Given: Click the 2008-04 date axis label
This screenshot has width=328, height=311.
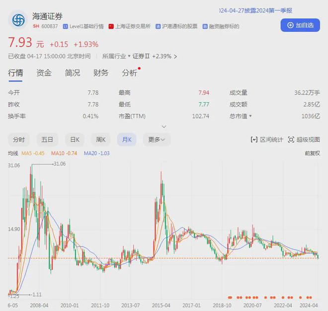Looking at the screenshot, I should 39,306.
